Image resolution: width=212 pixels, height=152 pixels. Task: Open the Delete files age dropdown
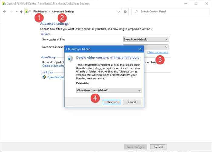(109, 90)
